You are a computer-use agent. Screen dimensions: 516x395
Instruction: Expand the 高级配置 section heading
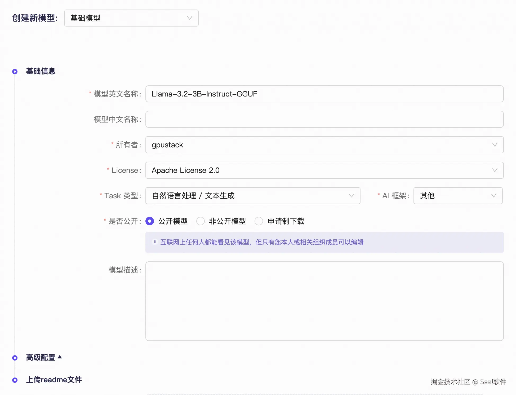41,358
